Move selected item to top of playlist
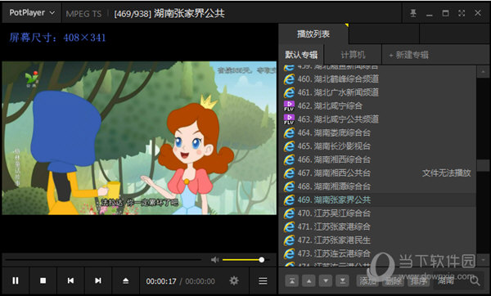This screenshot has width=491, height=296. click(292, 281)
